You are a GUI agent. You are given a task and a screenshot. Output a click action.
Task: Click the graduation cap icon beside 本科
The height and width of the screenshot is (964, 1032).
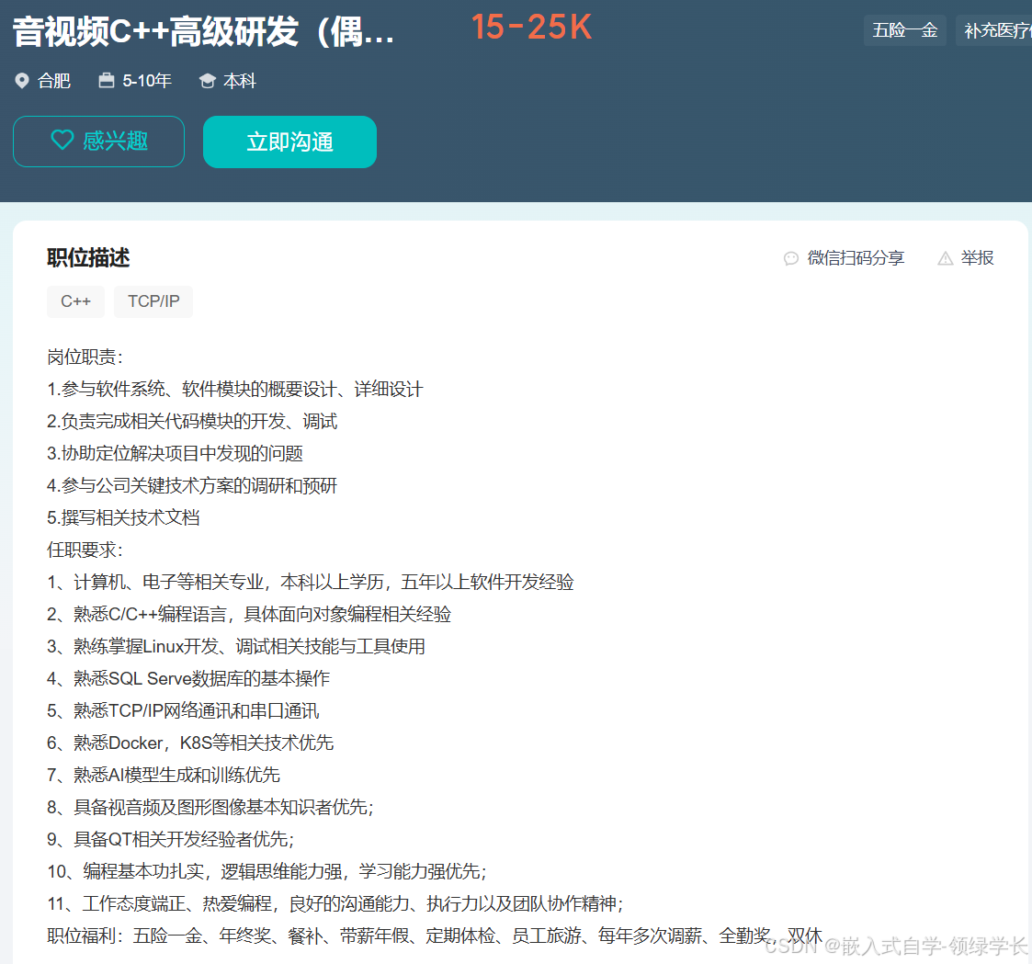pos(208,81)
